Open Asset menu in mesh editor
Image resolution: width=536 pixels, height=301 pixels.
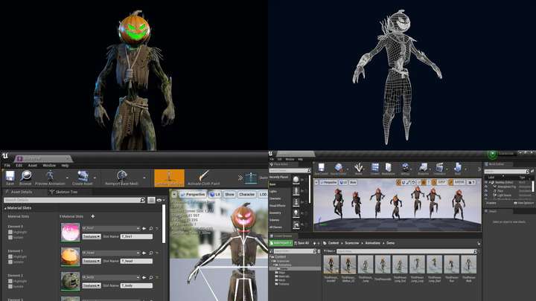click(x=33, y=166)
